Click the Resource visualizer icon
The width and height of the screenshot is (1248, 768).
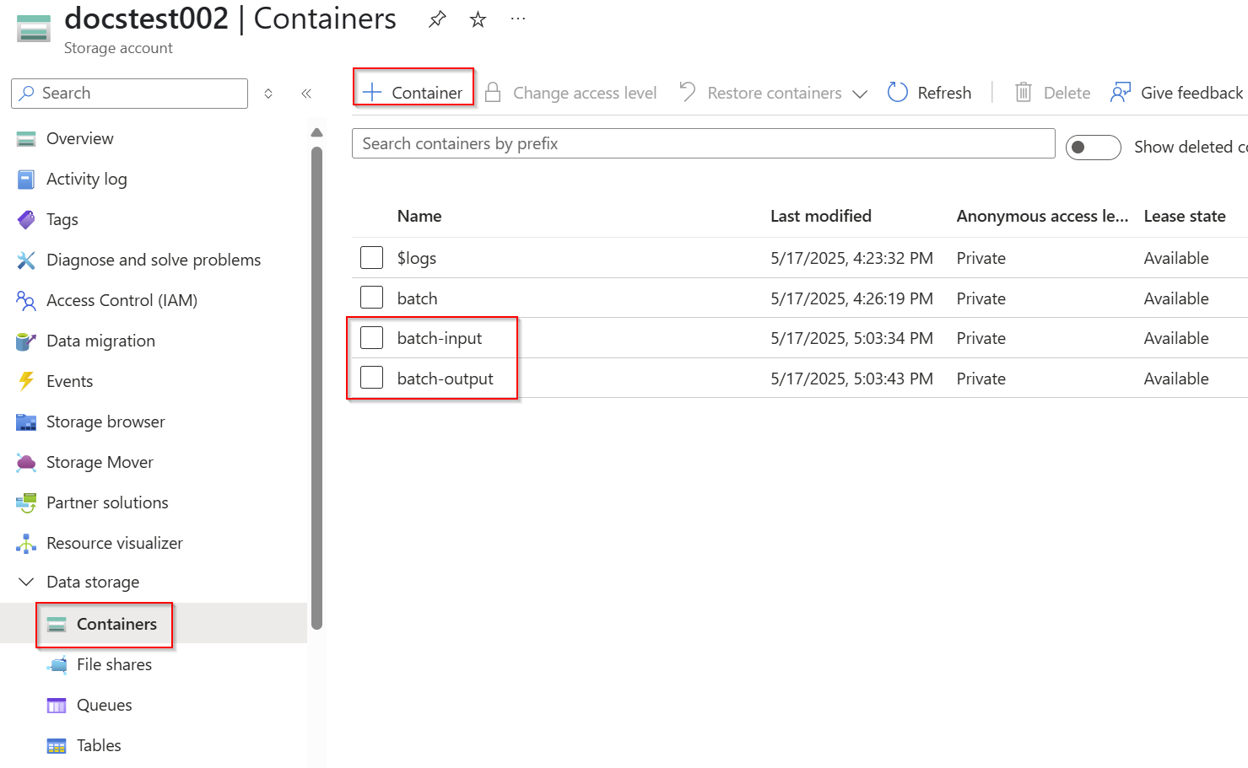pyautogui.click(x=26, y=544)
